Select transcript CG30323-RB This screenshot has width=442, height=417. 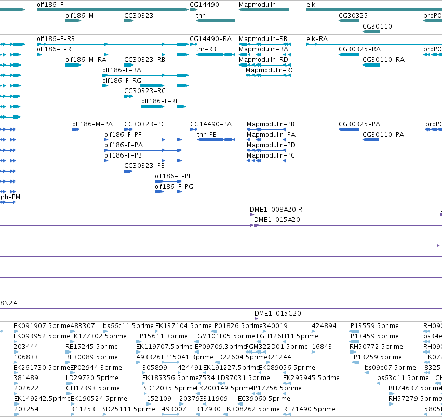pos(129,65)
